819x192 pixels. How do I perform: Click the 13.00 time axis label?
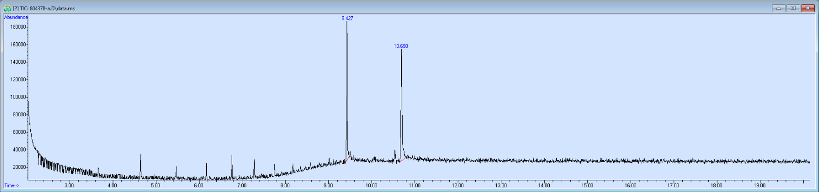click(501, 185)
